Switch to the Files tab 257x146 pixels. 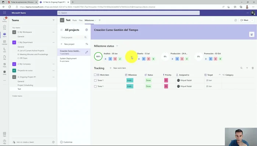[x=81, y=20]
